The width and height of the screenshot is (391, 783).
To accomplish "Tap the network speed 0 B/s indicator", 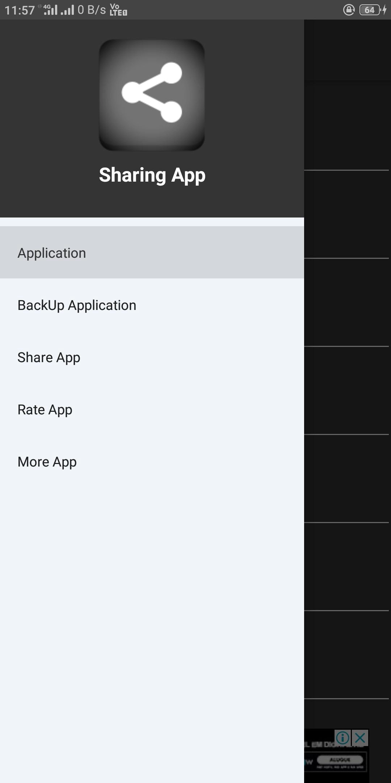I will pos(92,10).
